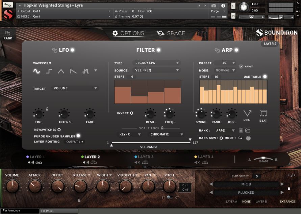Open the ARP PRESET dropdown
Screen dimensions: 301x214
(225, 63)
